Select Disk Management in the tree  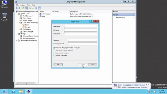tap(29, 38)
